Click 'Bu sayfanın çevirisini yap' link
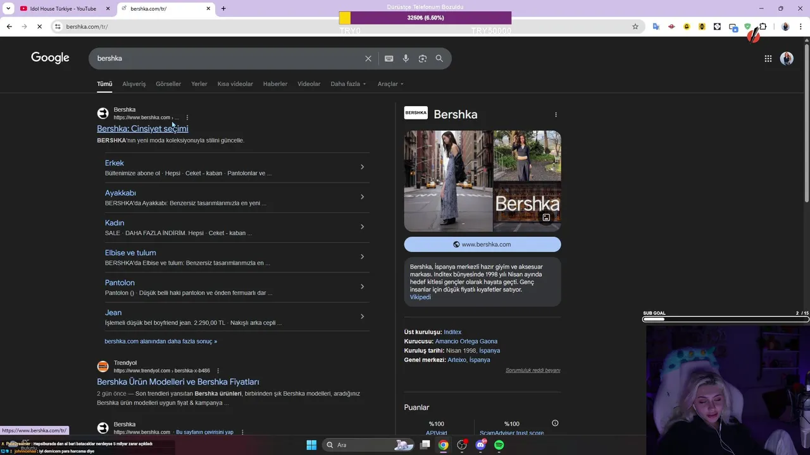This screenshot has width=810, height=455. pos(204,432)
